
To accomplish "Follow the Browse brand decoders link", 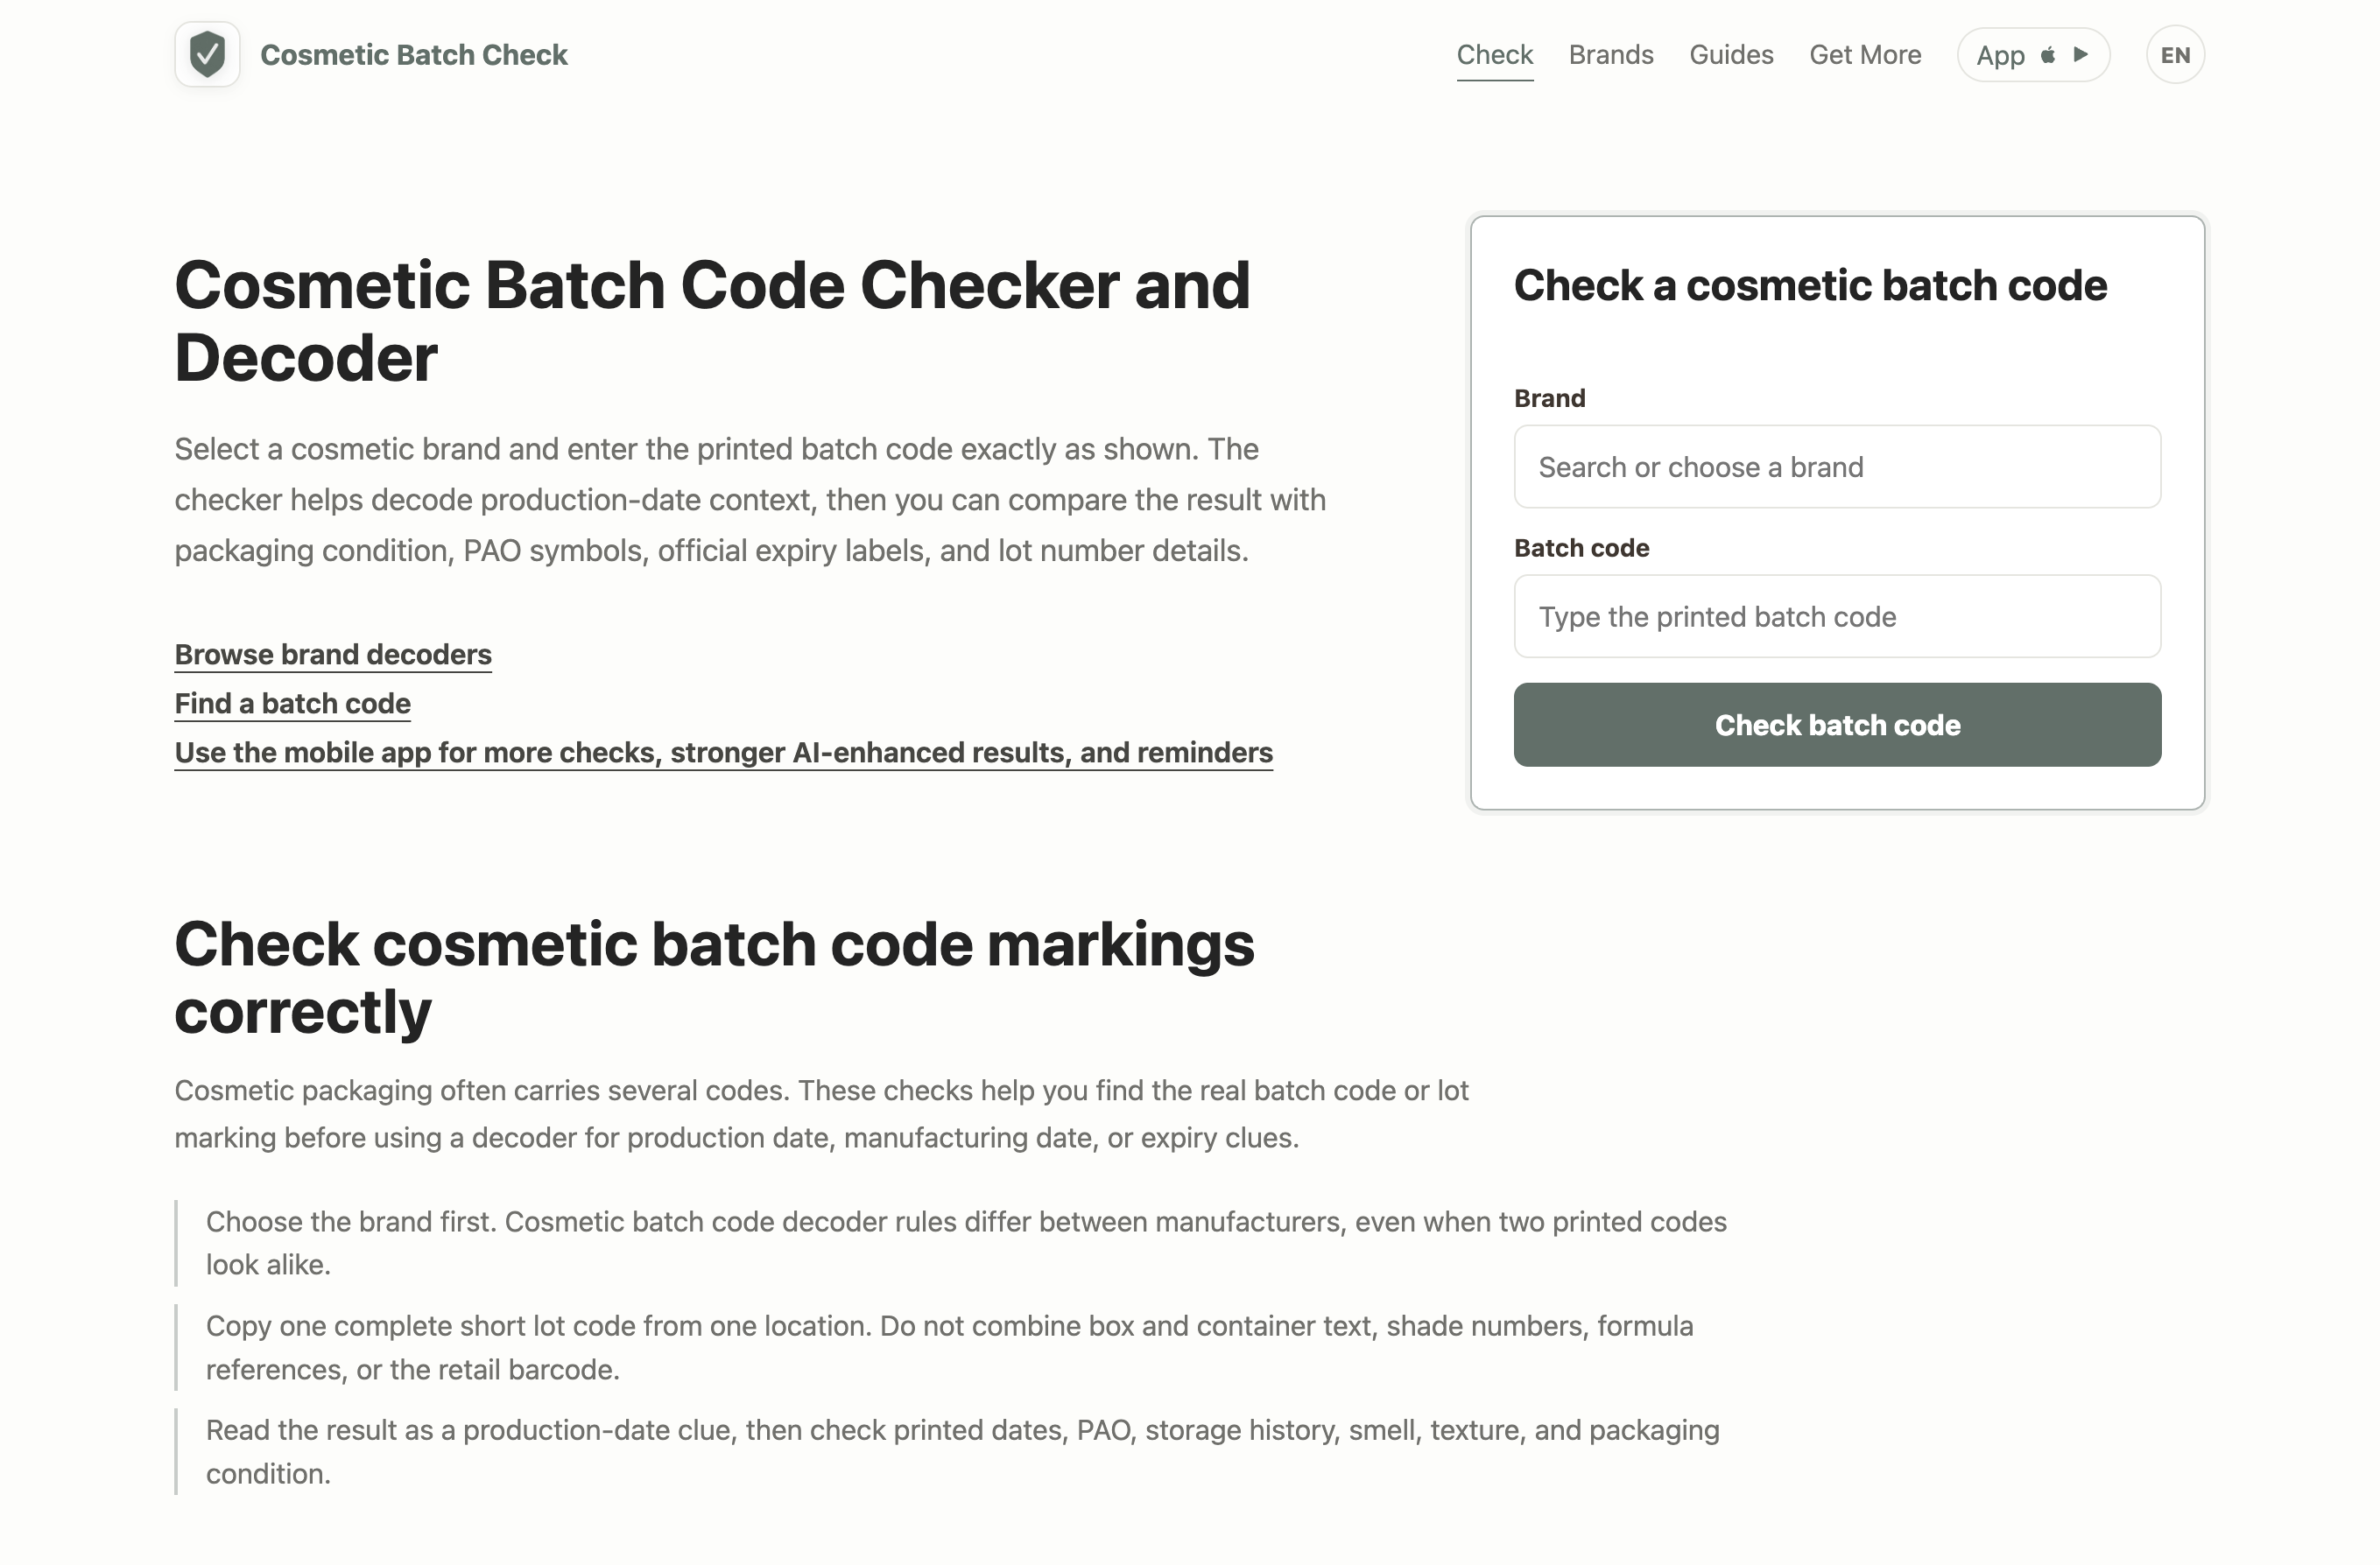I will 333,655.
